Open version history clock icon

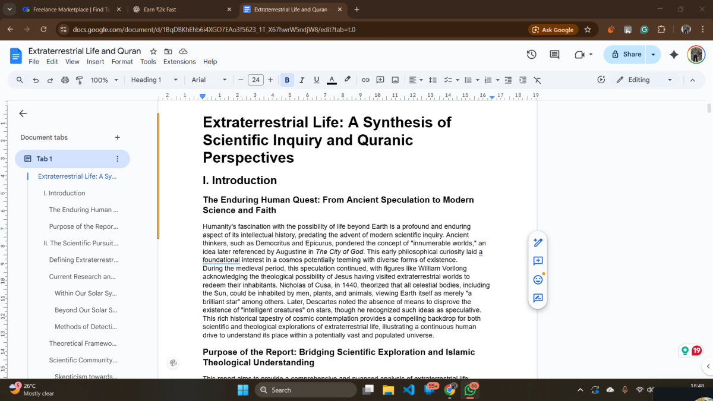[531, 55]
